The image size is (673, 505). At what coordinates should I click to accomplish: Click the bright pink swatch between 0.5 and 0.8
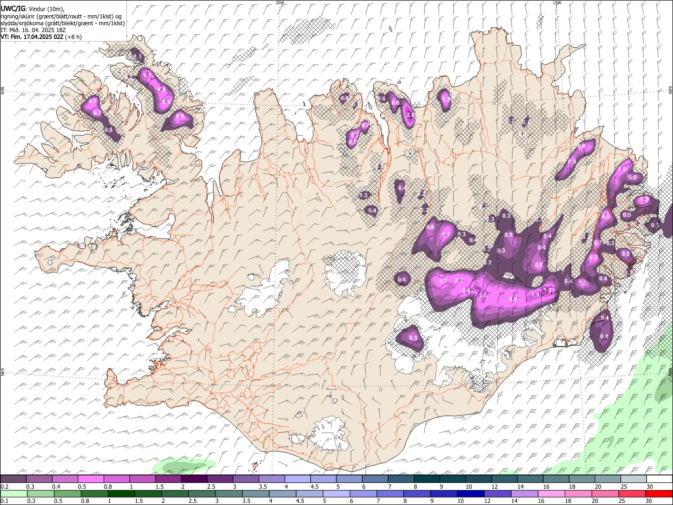tap(90, 479)
